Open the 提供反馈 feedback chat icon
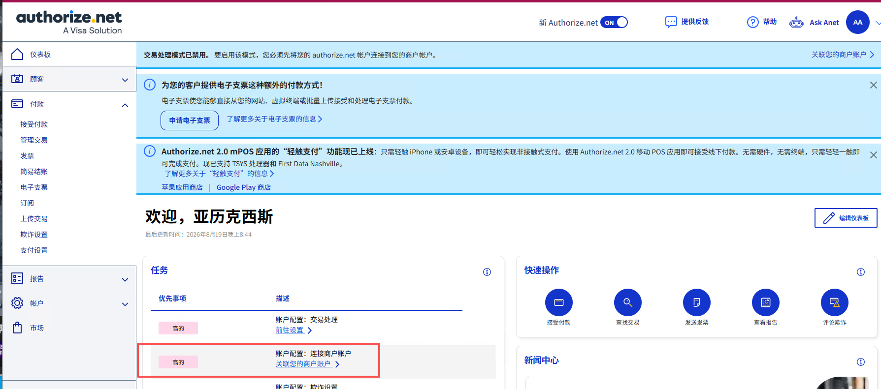This screenshot has height=389, width=881. tap(671, 22)
